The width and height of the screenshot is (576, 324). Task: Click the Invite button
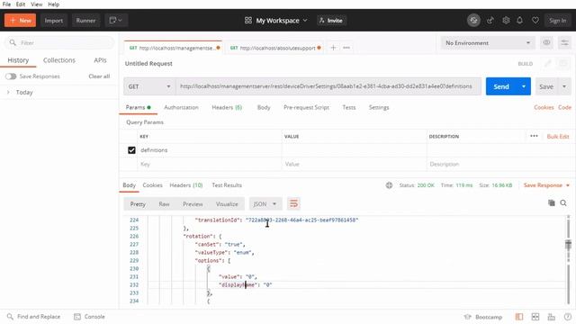click(331, 21)
